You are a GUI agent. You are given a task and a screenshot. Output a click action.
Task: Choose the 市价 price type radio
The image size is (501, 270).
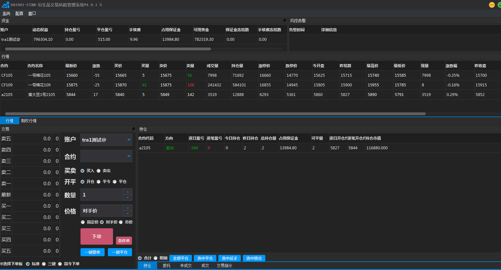pos(121,222)
